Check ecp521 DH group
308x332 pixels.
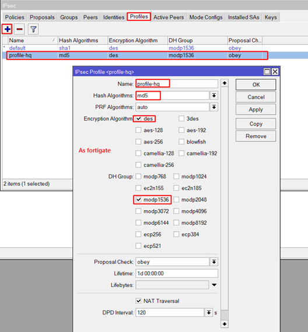click(138, 246)
